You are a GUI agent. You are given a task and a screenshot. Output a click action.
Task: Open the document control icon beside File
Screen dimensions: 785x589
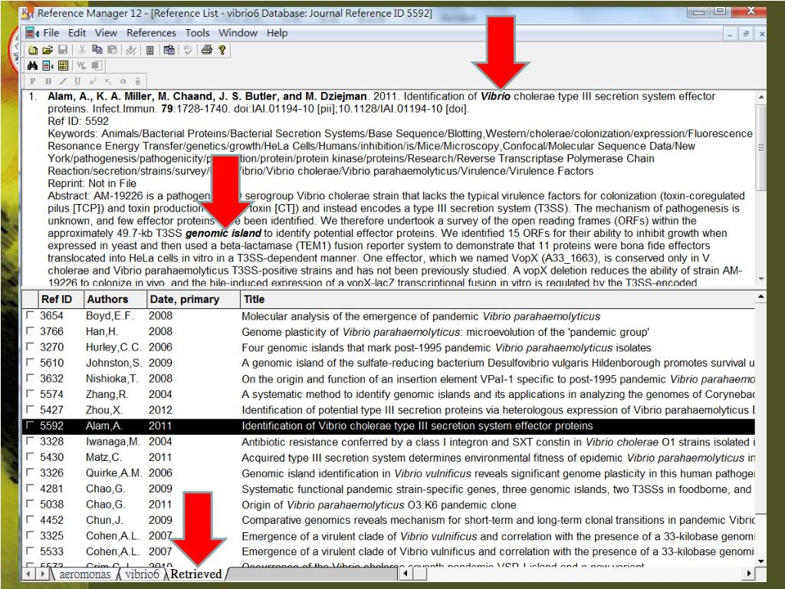coord(32,33)
